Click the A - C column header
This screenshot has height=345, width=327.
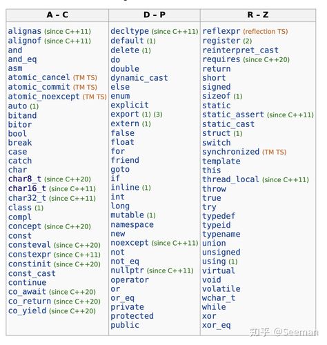pyautogui.click(x=57, y=15)
